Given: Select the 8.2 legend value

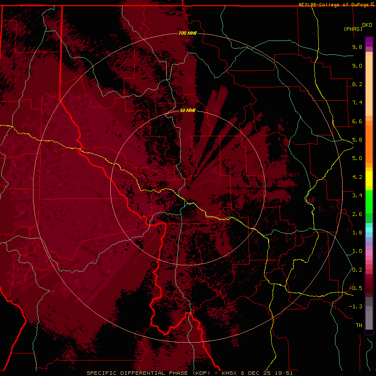Looking at the screenshot, I should click(357, 84).
